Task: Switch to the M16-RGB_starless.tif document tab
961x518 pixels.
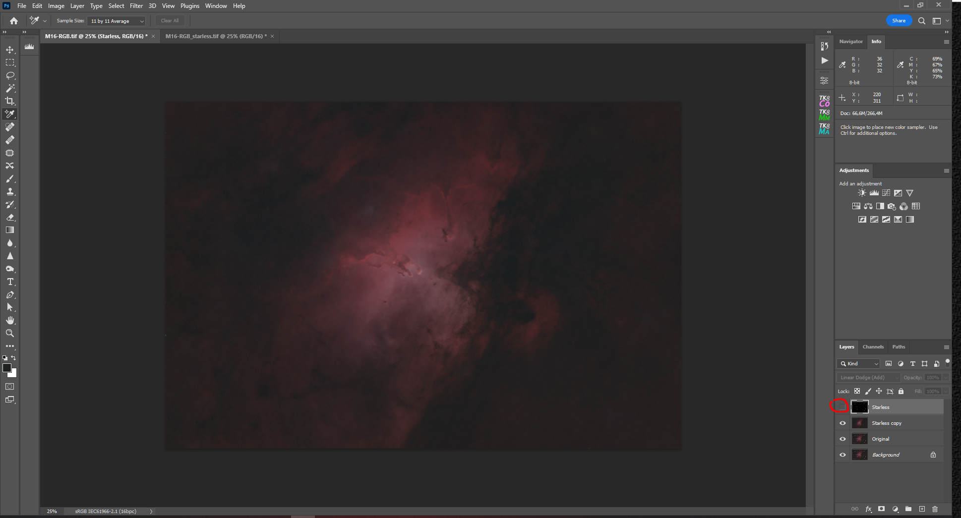Action: [216, 36]
